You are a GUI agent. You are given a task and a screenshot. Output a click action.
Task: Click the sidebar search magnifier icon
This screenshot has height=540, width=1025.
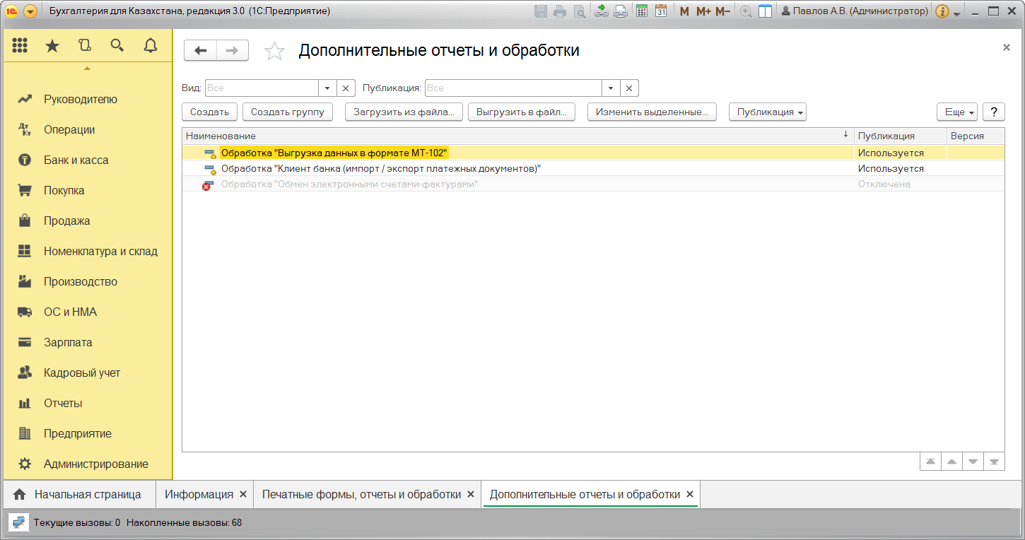pyautogui.click(x=117, y=46)
